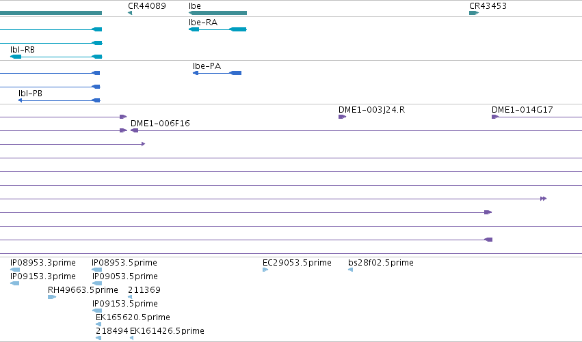
Task: Click the IP08953.3prime EST feature
Action: (x=15, y=270)
